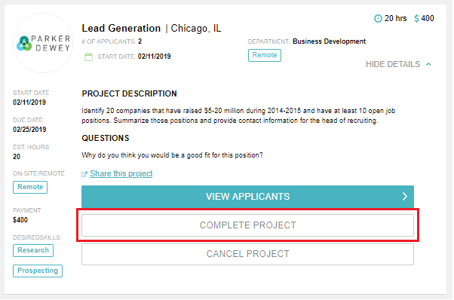Click the VIEW APPLICANTS button
The height and width of the screenshot is (300, 454).
click(247, 197)
